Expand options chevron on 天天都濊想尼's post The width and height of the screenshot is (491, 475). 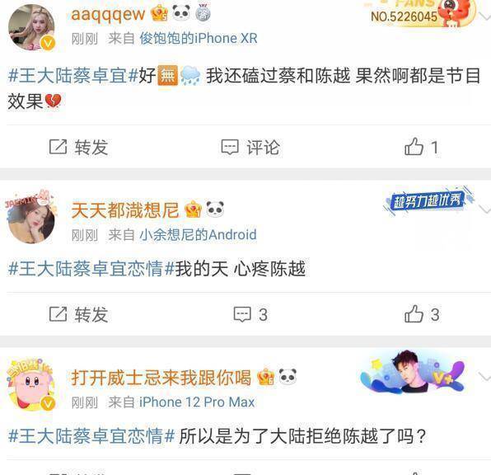(485, 209)
